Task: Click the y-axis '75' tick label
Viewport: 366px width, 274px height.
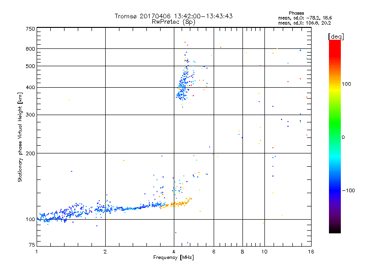Action: point(32,245)
